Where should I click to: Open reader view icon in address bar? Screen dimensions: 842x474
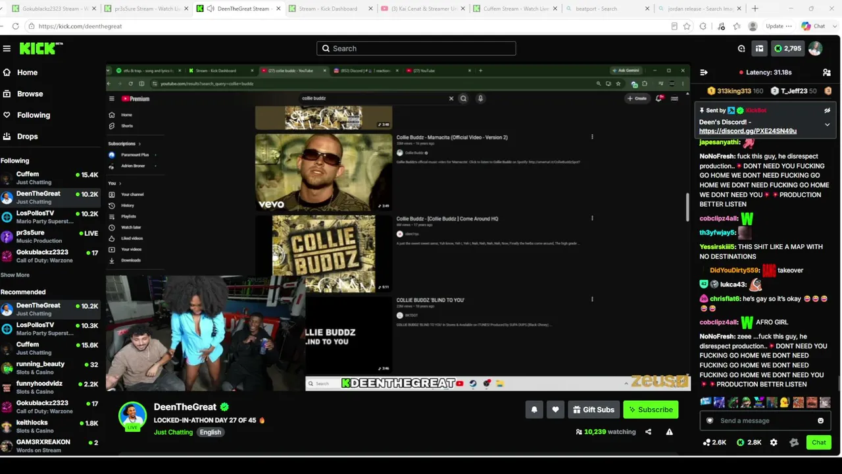674,26
